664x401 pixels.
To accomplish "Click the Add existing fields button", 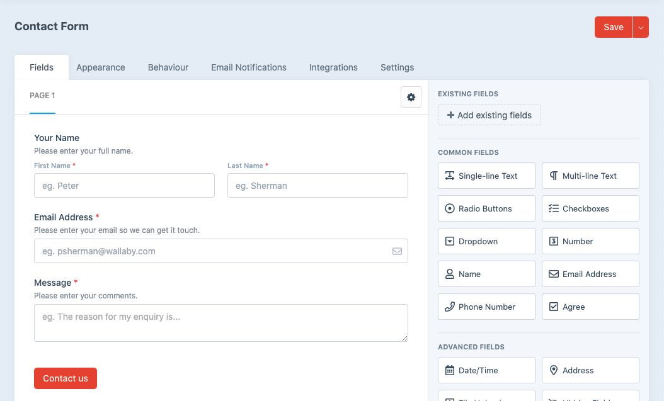I will pos(489,115).
